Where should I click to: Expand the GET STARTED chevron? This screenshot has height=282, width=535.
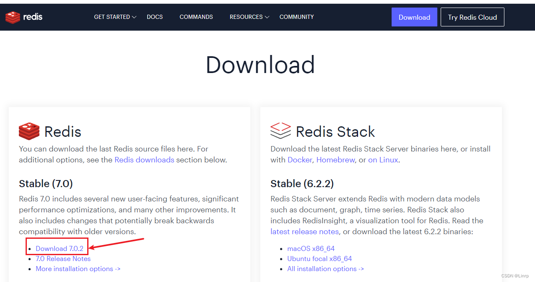(134, 18)
